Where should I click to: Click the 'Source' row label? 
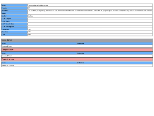4,13
